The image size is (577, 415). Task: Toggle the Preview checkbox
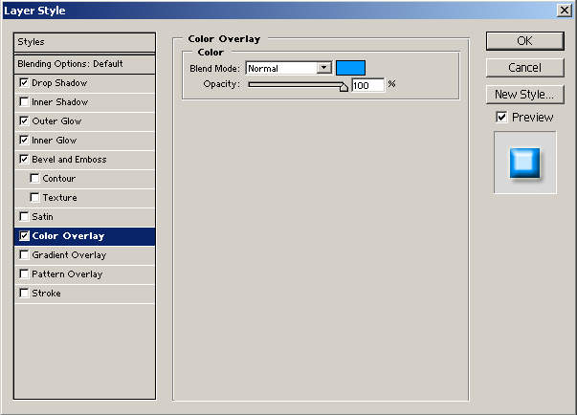pyautogui.click(x=501, y=117)
